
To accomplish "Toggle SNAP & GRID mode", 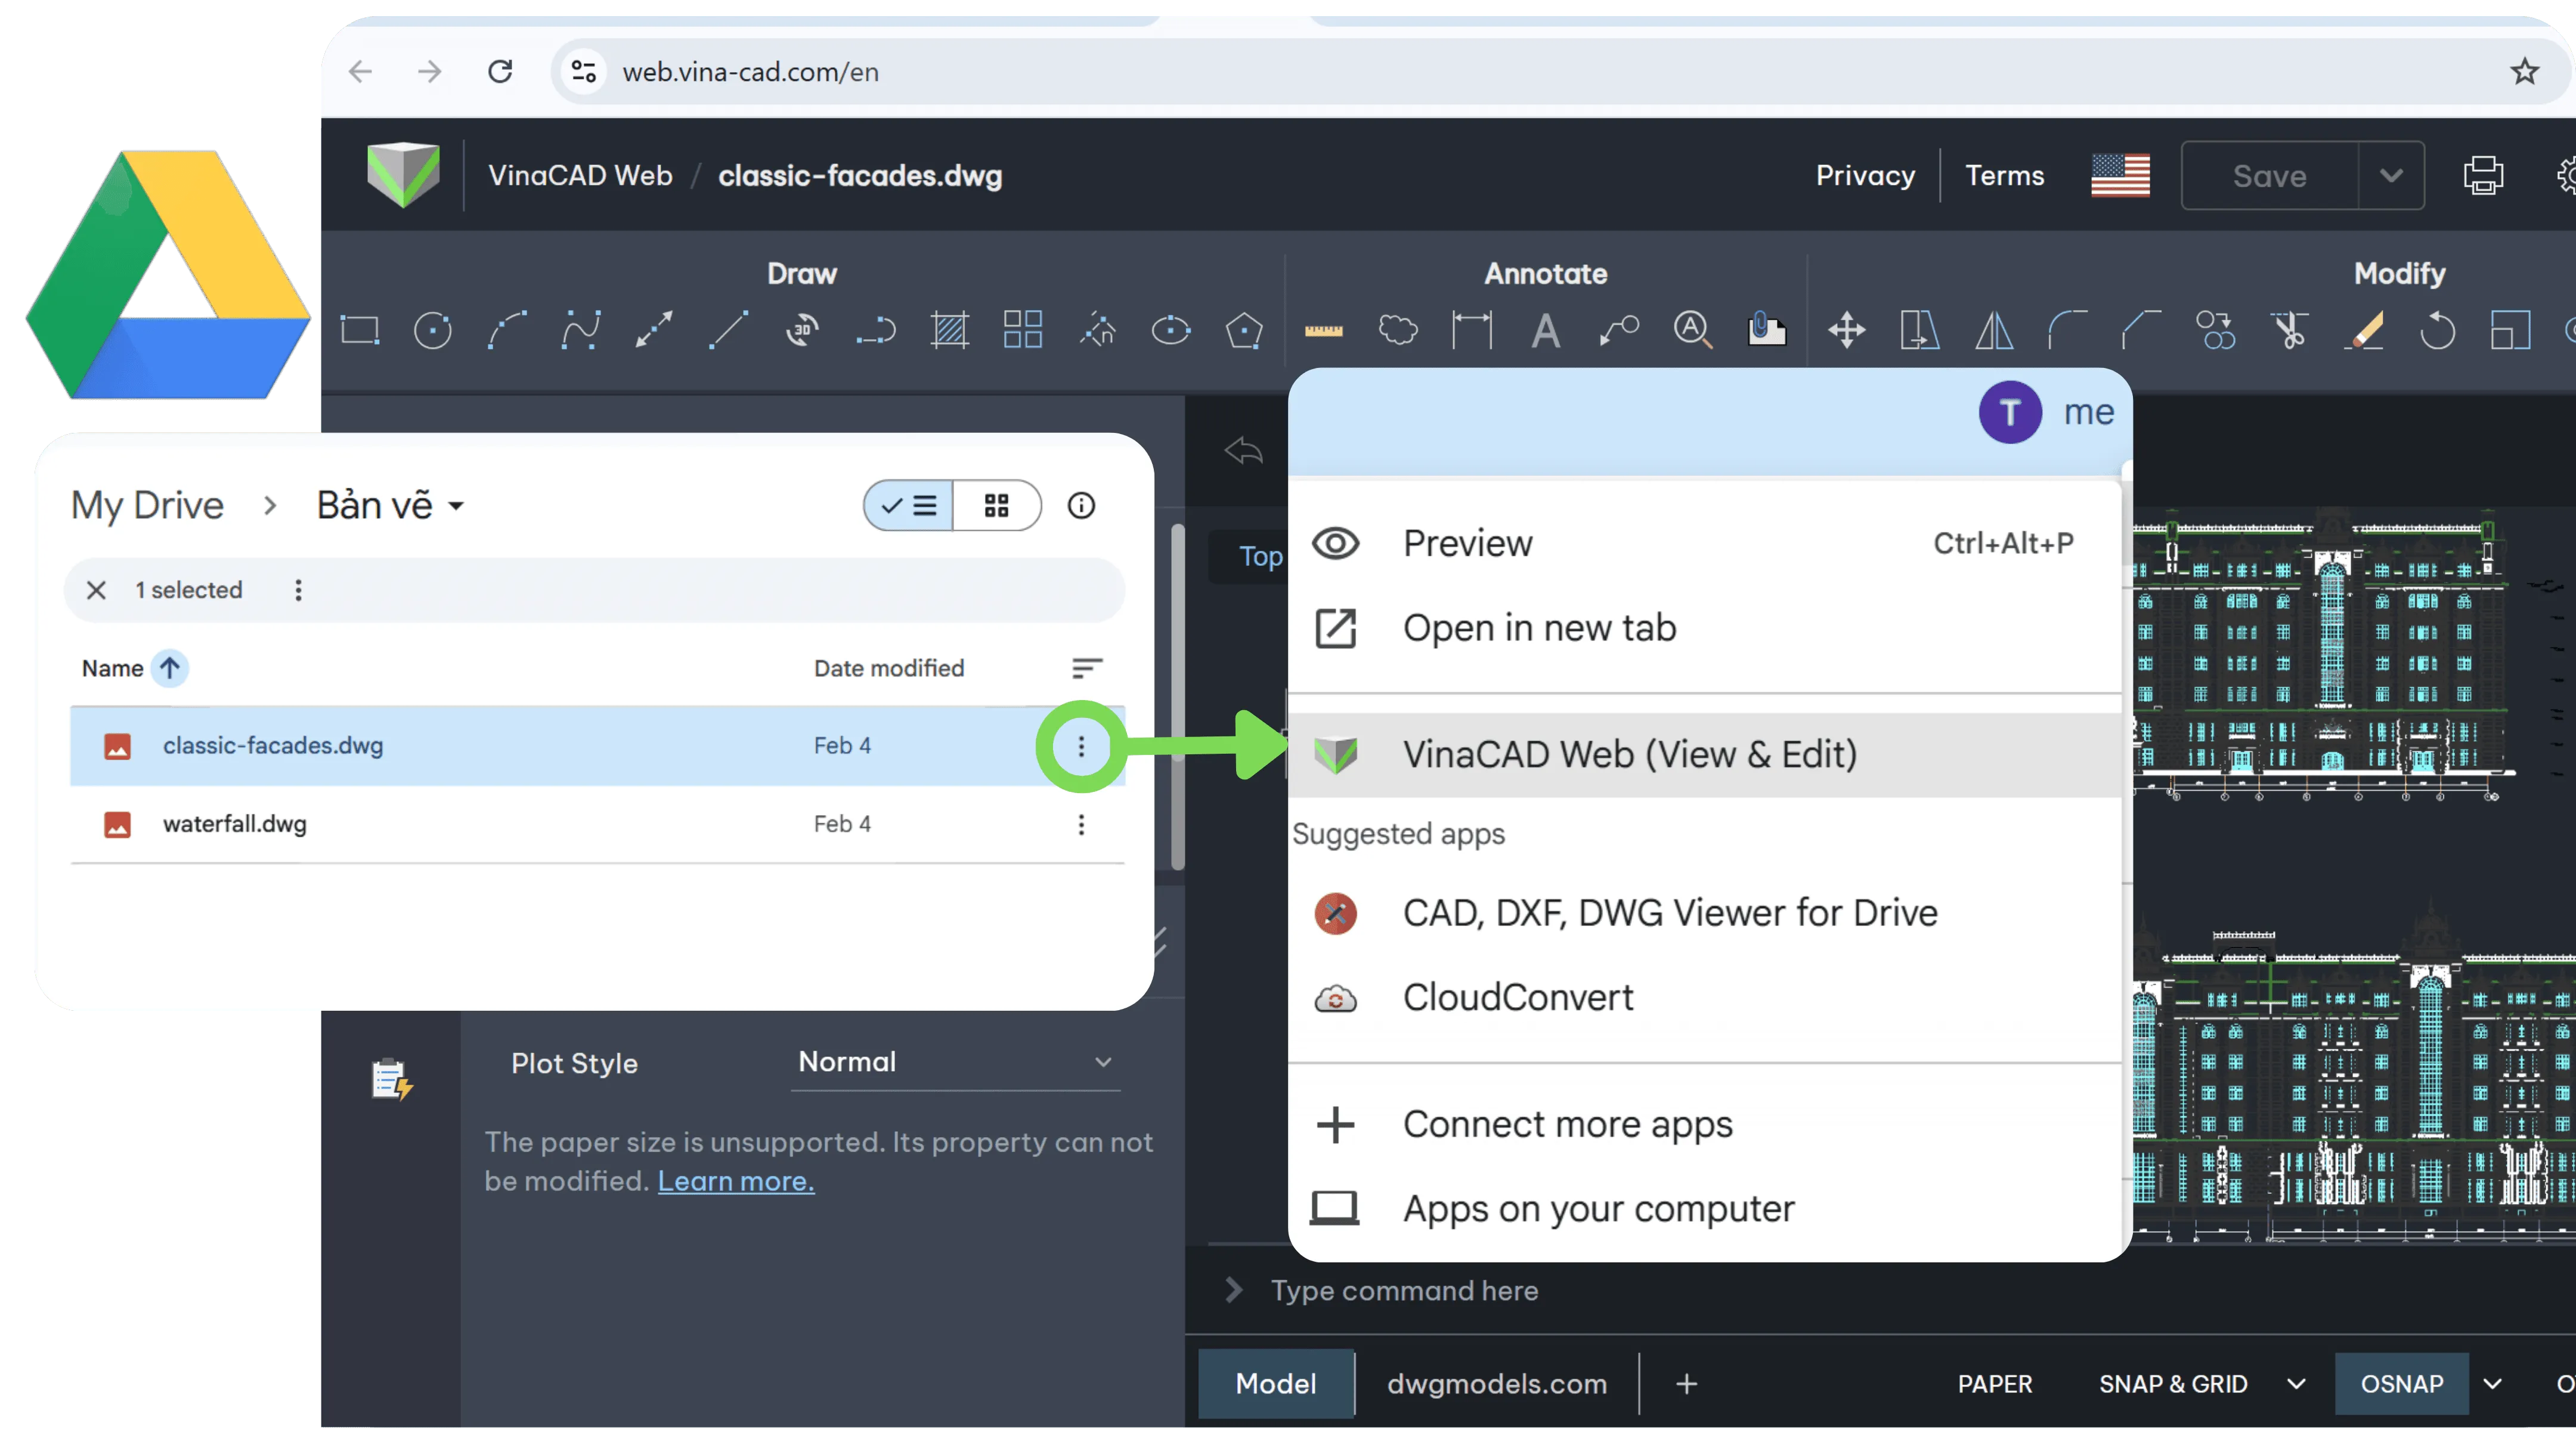I will coord(2173,1384).
